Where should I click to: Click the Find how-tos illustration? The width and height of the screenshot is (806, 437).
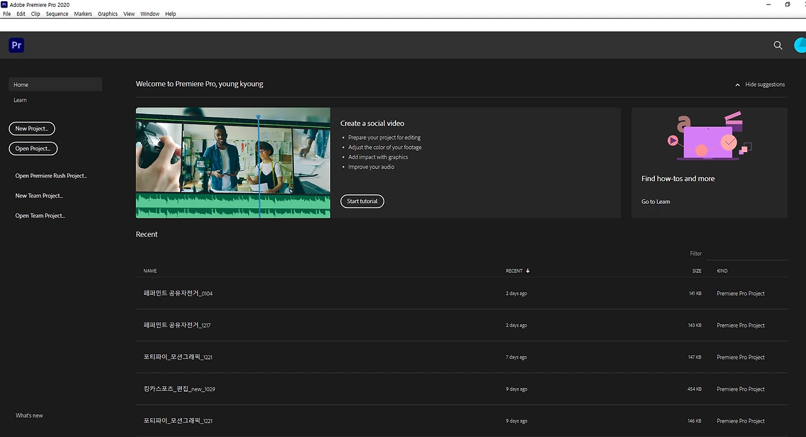709,136
